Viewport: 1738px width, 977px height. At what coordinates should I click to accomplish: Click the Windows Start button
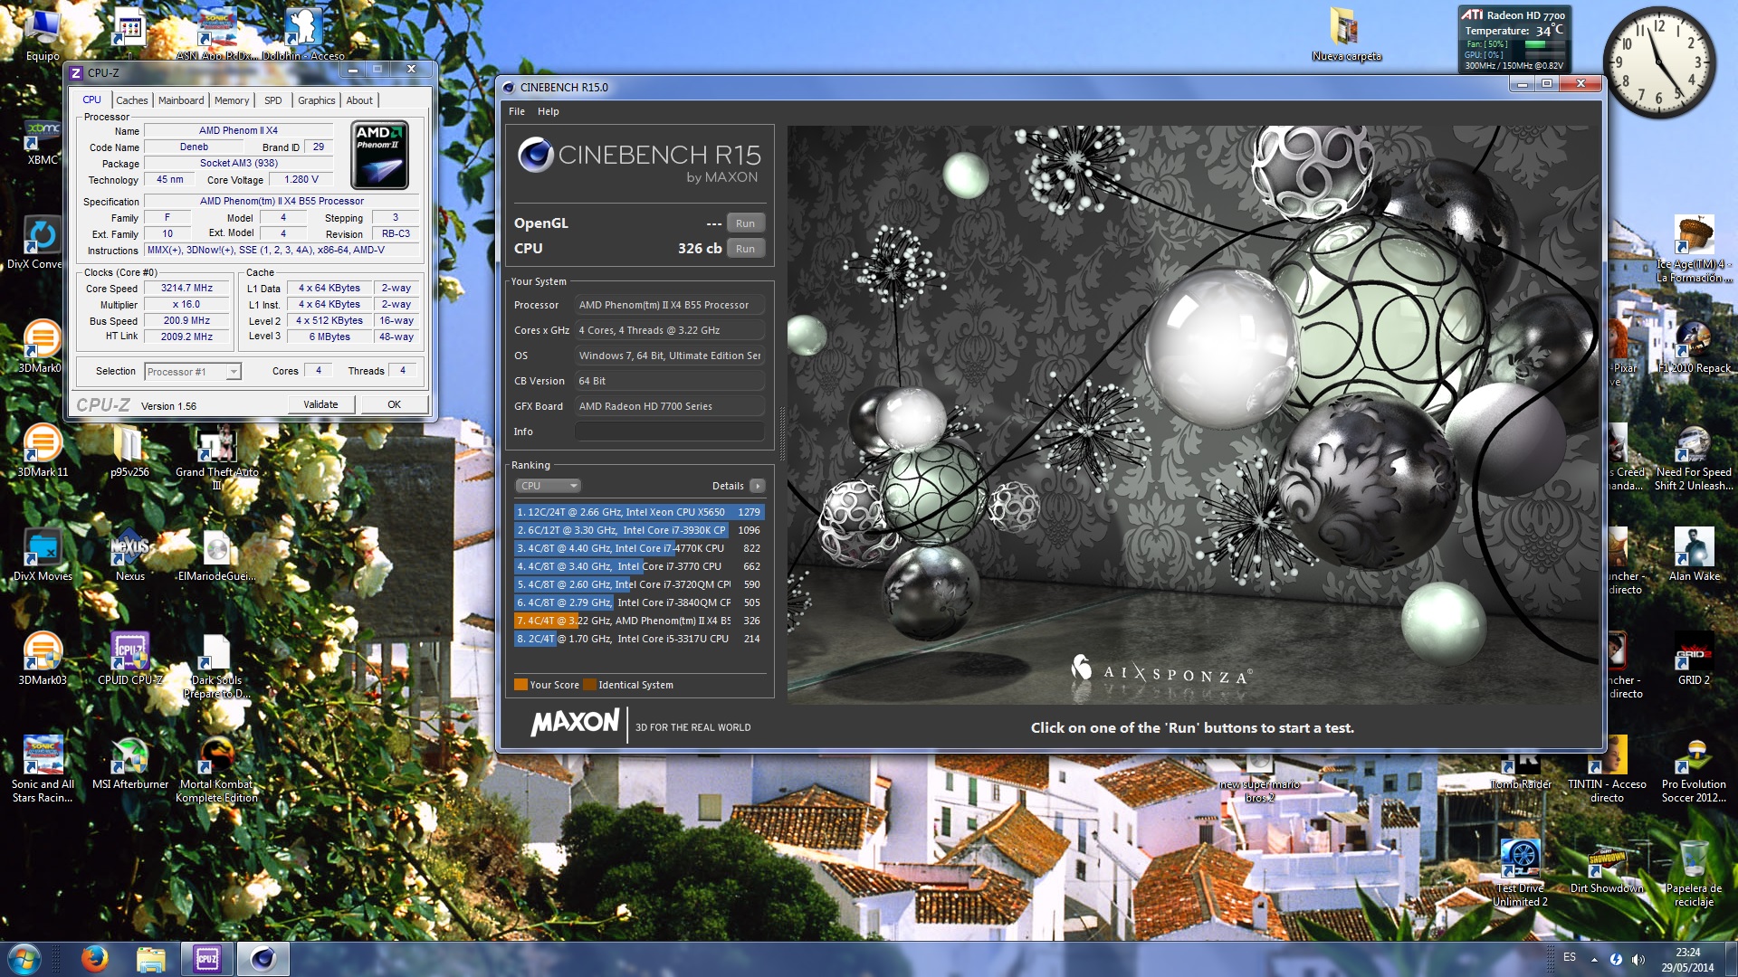(x=24, y=958)
